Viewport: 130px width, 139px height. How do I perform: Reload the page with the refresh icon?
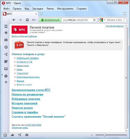27,20
